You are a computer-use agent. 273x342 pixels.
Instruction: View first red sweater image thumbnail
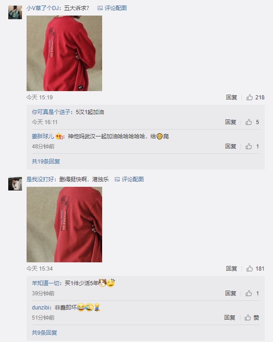(65, 53)
